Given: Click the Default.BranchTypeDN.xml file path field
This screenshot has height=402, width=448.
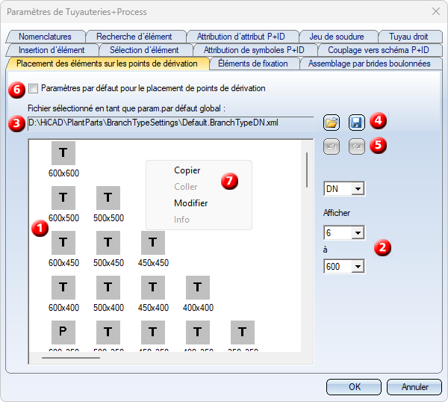Looking at the screenshot, I should pyautogui.click(x=170, y=123).
